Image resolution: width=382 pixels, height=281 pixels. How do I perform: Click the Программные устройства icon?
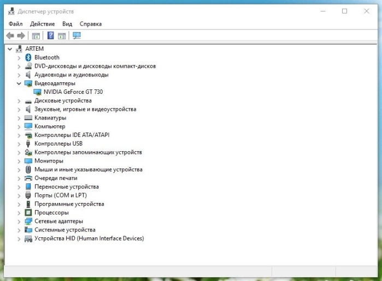click(28, 204)
